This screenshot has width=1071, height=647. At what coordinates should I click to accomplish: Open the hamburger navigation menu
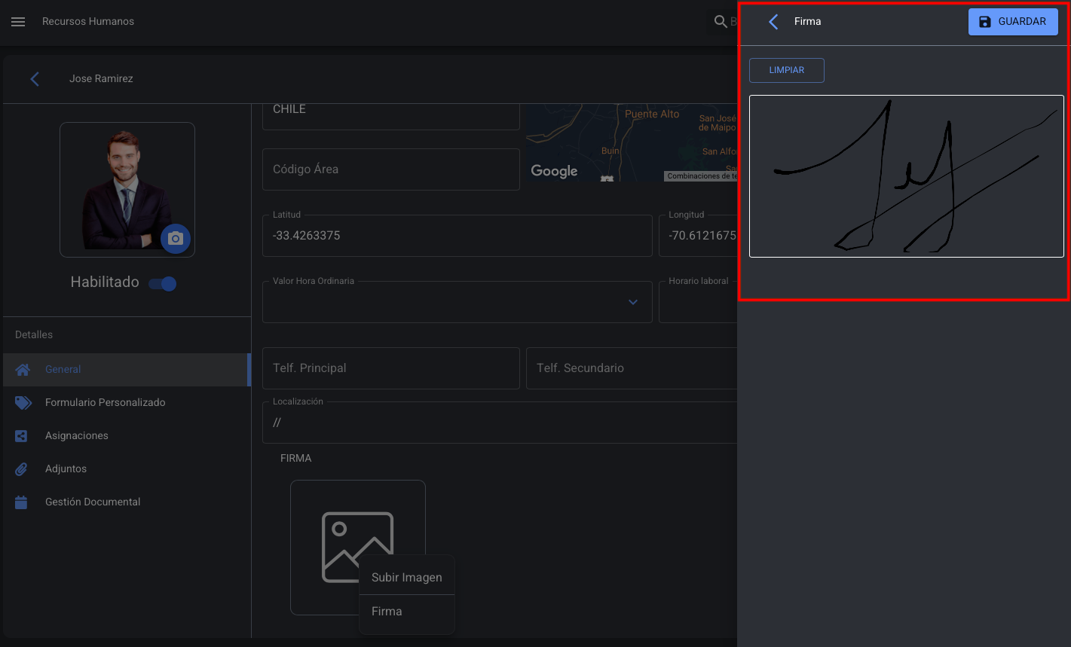[x=18, y=22]
